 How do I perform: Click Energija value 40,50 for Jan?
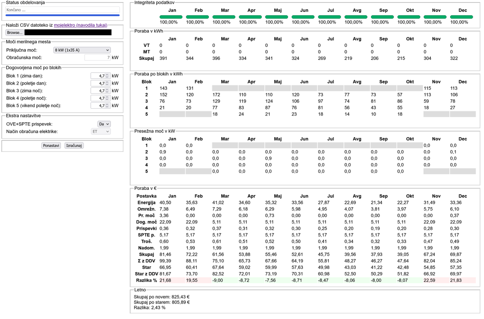coord(165,203)
